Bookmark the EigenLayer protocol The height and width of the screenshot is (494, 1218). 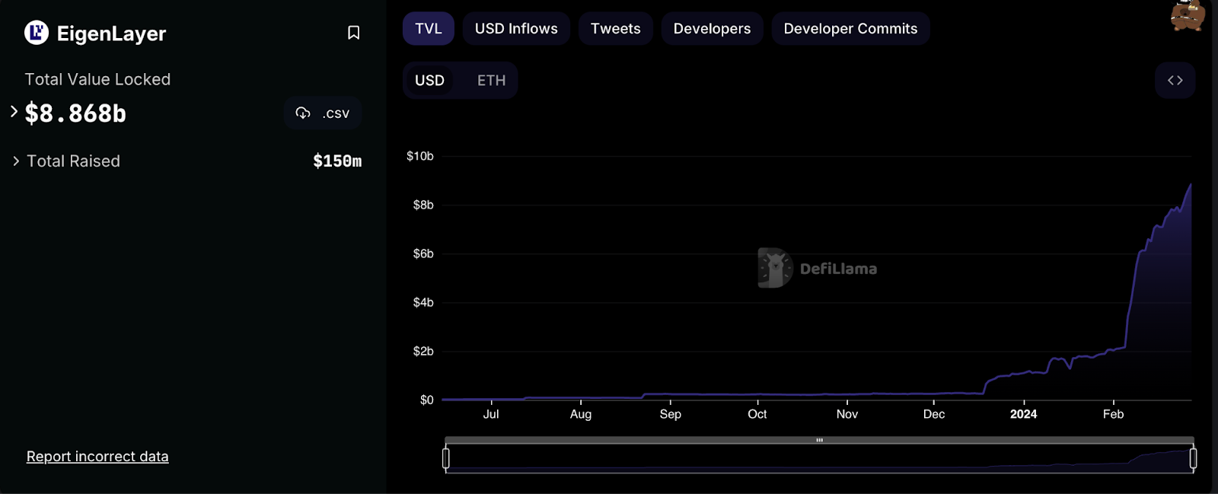point(353,33)
